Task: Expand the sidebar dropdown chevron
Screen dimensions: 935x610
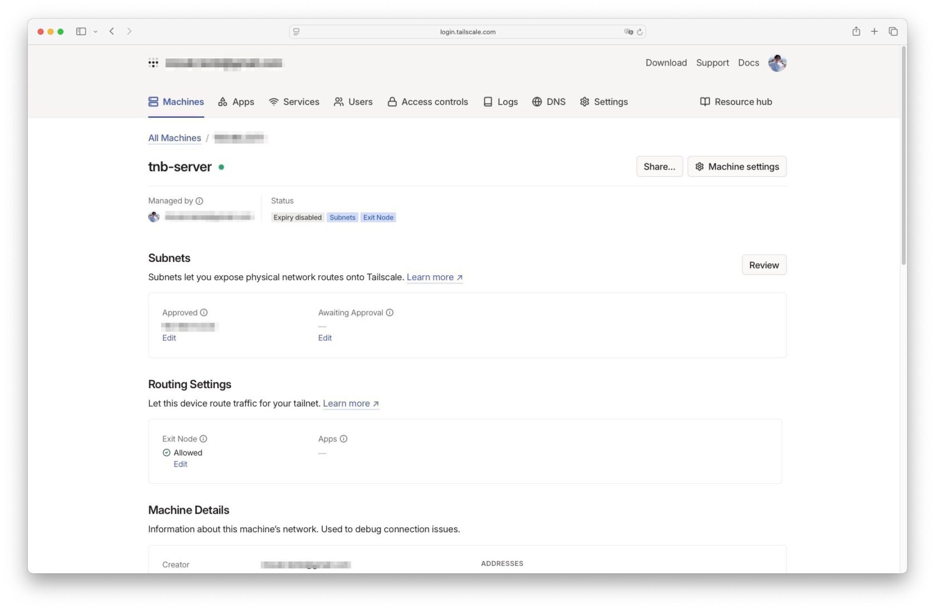Action: (x=96, y=32)
